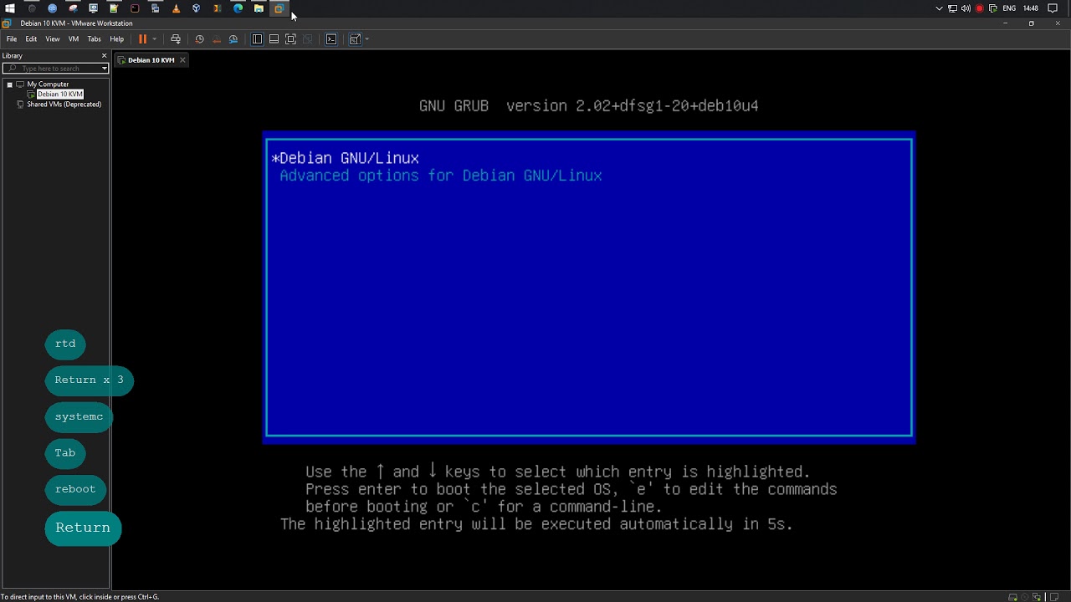Click the volume speaker tray icon
Image resolution: width=1071 pixels, height=602 pixels.
pyautogui.click(x=966, y=8)
